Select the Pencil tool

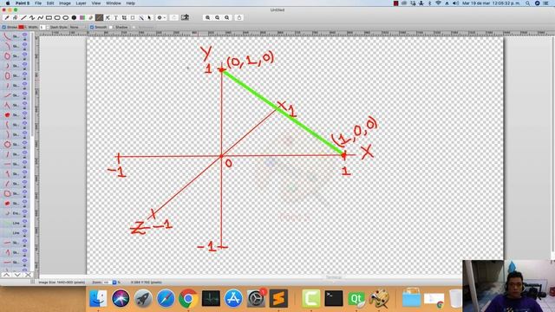point(6,17)
